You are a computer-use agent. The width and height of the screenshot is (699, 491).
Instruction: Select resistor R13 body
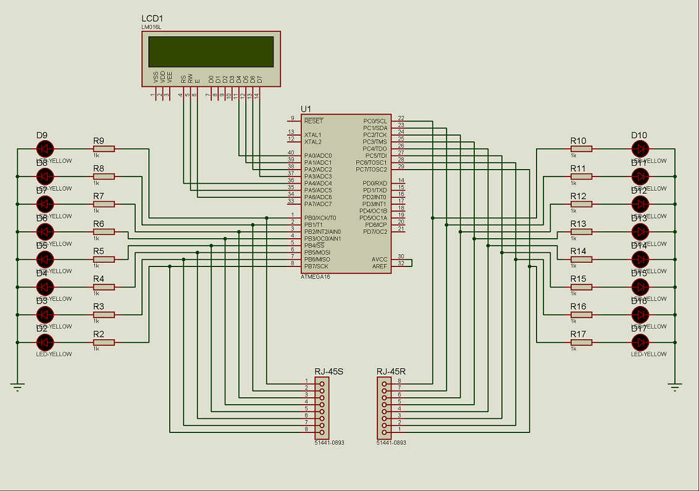[581, 232]
